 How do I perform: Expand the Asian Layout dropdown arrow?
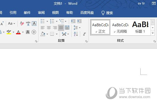click(68, 34)
